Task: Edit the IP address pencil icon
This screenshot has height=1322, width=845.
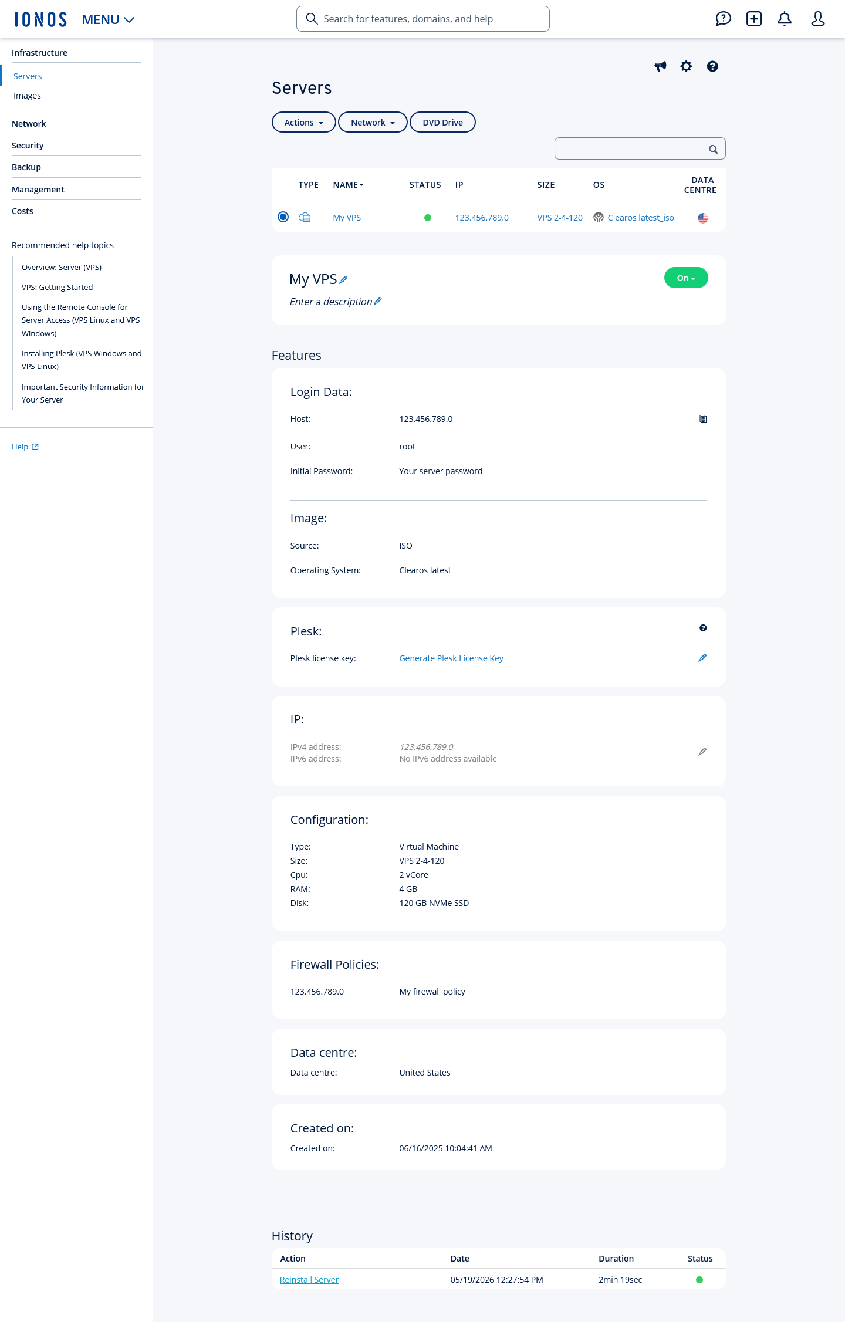Action: pos(702,752)
